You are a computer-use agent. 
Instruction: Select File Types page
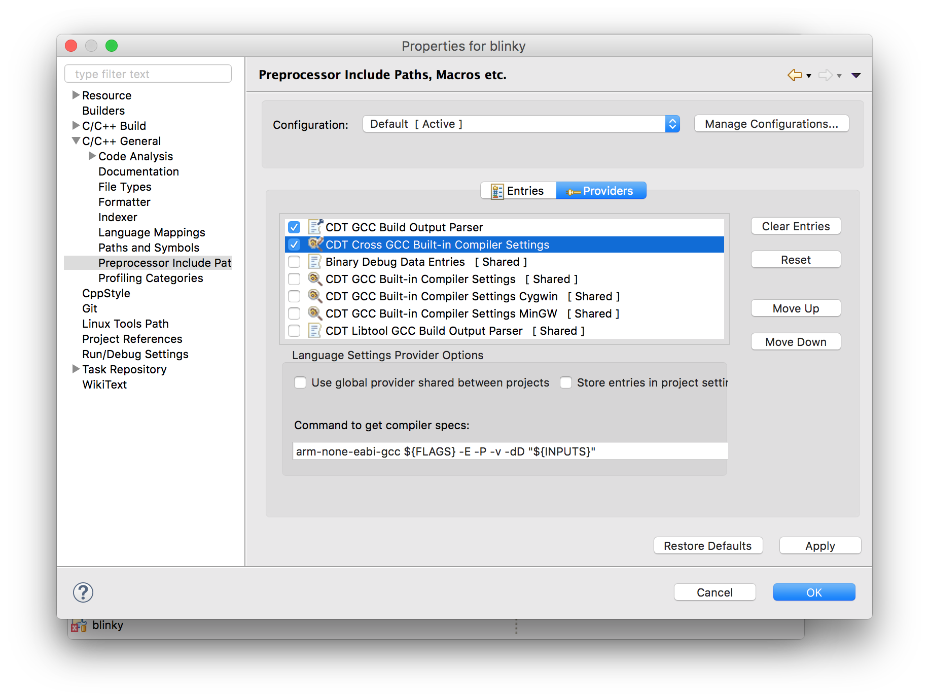pyautogui.click(x=125, y=187)
